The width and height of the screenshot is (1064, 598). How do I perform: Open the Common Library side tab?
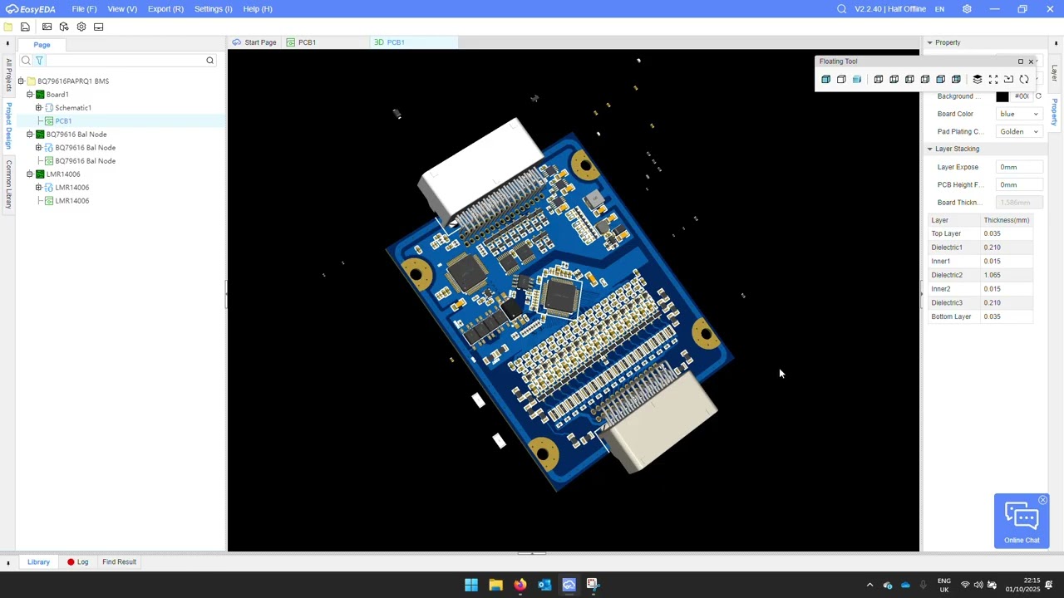(x=8, y=184)
